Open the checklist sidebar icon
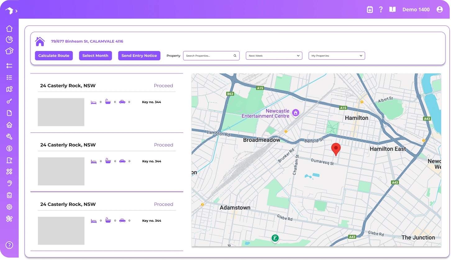 click(x=9, y=77)
